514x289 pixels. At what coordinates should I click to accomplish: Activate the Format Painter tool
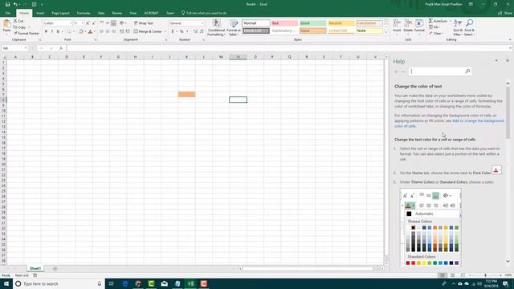tap(27, 33)
